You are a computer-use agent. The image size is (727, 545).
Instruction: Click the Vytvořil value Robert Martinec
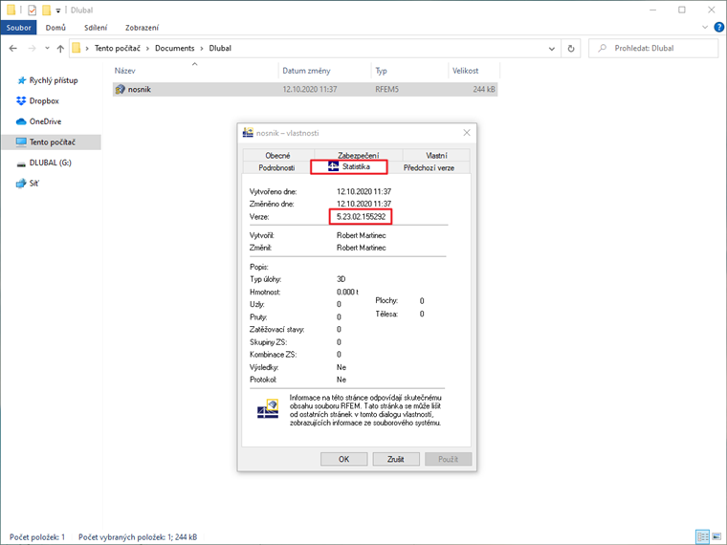tap(362, 235)
